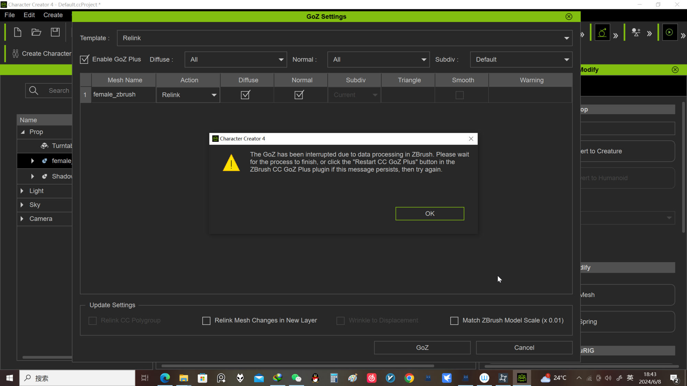Click the Windows Start button
Screen dimensions: 687x386
(10, 378)
